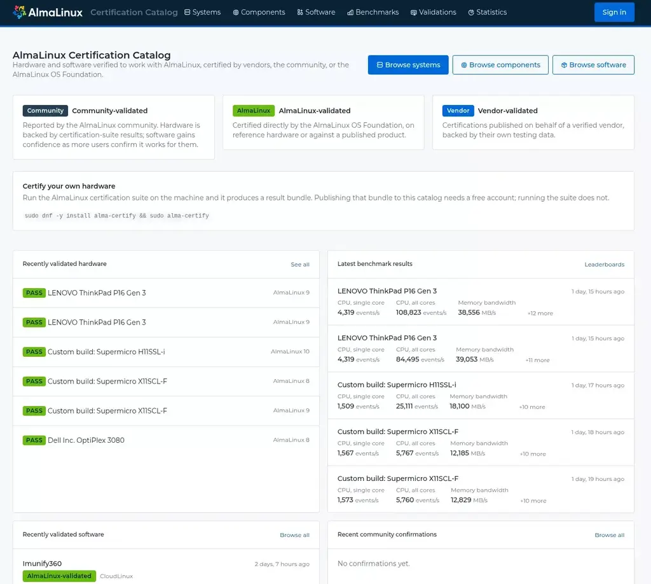Open Dell Inc. OptiPlex 3080 row
The image size is (651, 584).
click(x=166, y=440)
